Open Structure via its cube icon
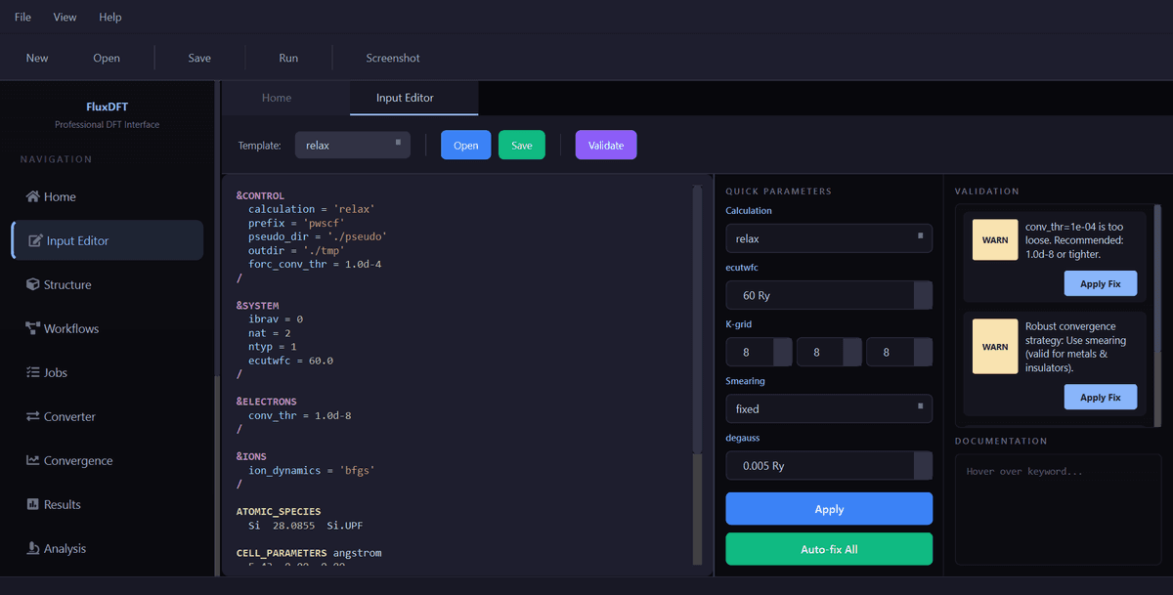 (33, 284)
